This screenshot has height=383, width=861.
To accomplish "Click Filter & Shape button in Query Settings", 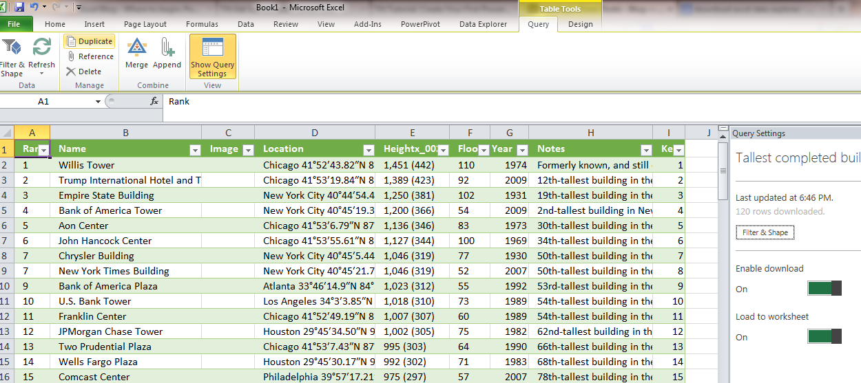I will click(765, 232).
